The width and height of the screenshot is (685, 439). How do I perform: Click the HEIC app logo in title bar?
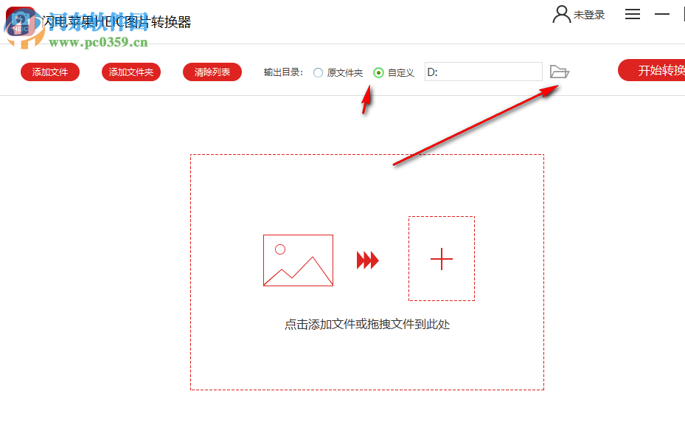(21, 20)
